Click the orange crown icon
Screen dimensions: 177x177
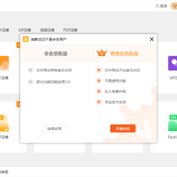point(102,53)
